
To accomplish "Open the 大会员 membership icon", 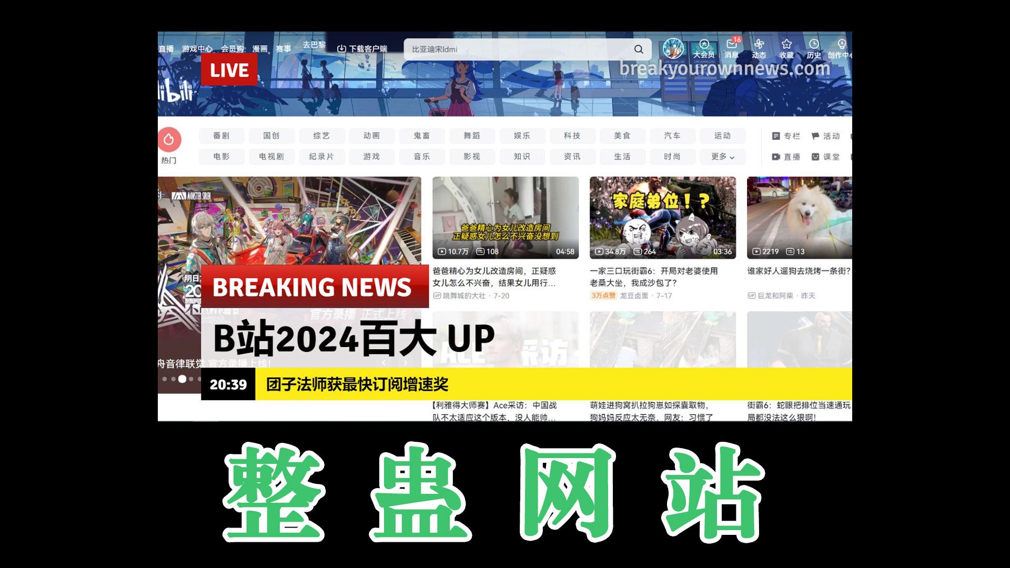I will [704, 49].
